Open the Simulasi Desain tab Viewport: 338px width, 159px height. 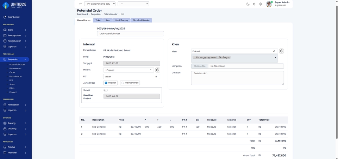pyautogui.click(x=141, y=20)
